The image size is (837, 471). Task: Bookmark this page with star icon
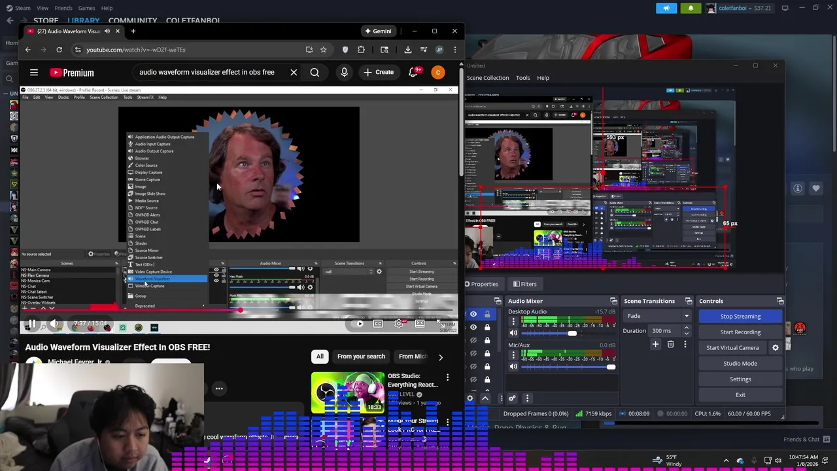(x=323, y=50)
